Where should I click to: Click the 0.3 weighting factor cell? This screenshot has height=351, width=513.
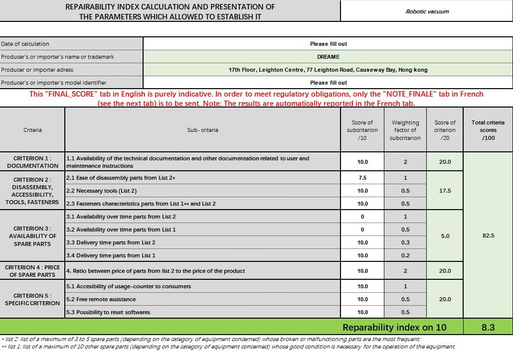click(x=405, y=242)
